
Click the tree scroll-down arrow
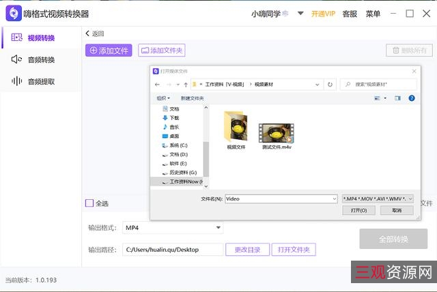tap(206, 186)
